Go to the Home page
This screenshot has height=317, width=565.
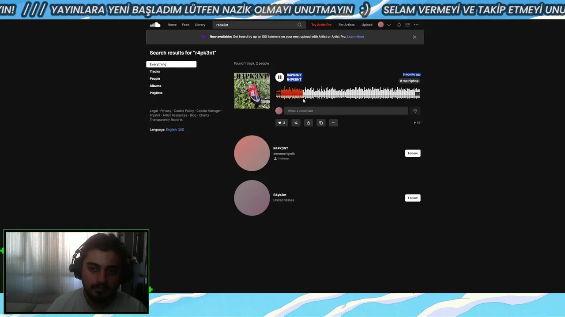tap(172, 25)
